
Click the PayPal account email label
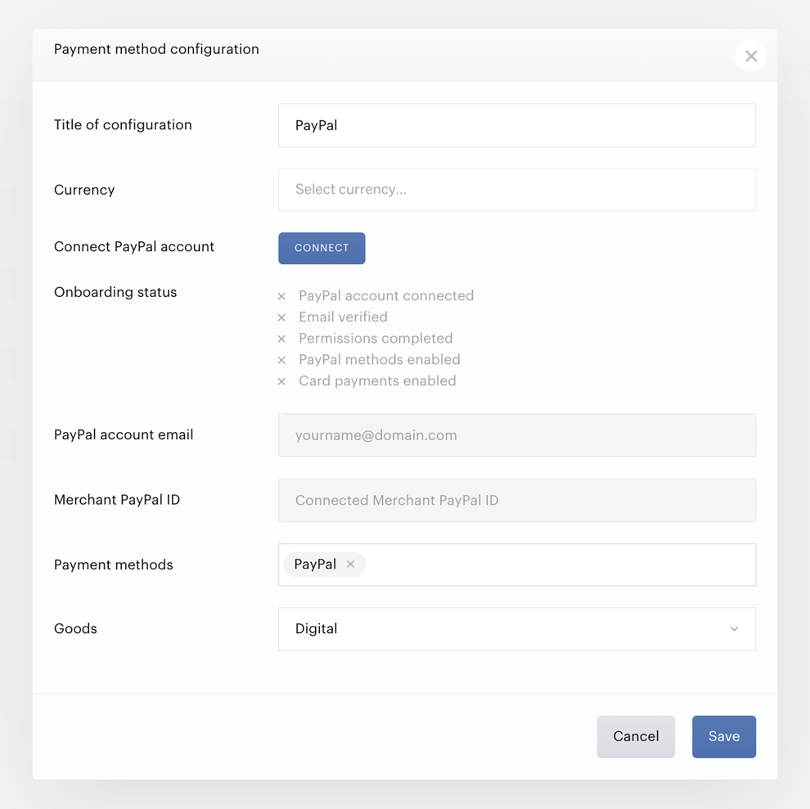tap(124, 434)
